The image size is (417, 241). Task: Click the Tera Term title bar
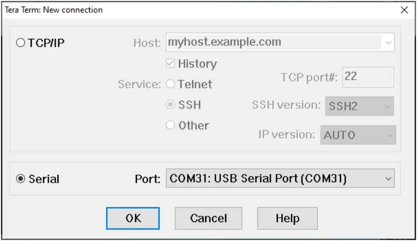[195, 10]
